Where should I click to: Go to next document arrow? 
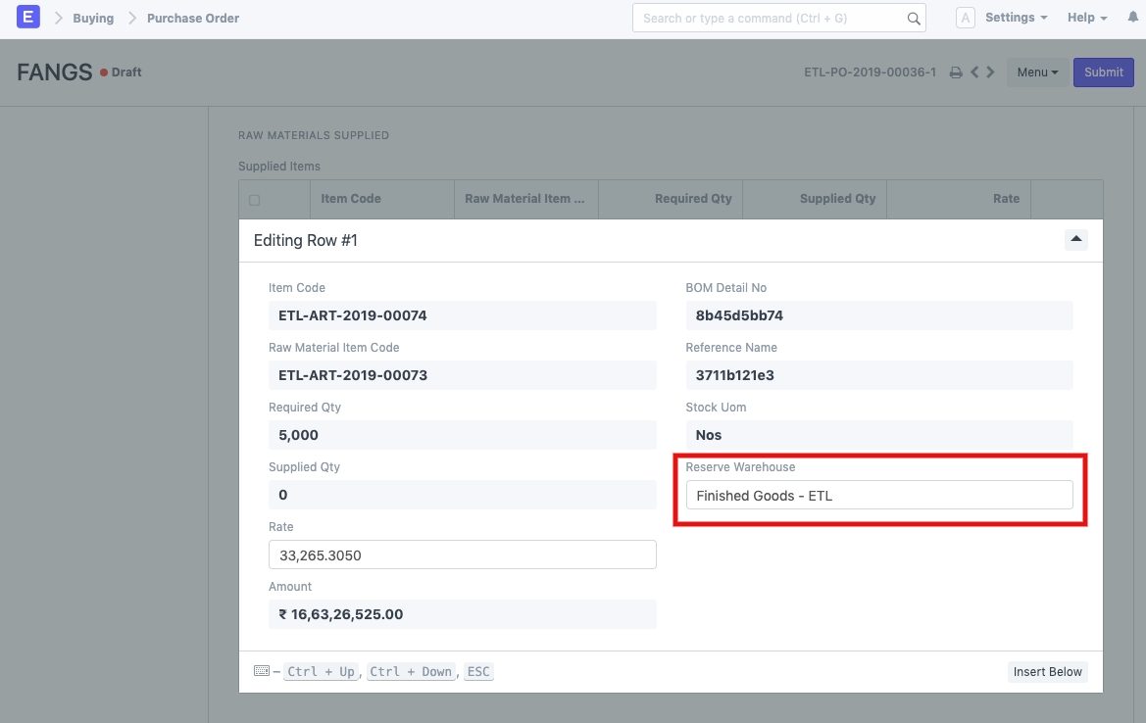point(991,72)
